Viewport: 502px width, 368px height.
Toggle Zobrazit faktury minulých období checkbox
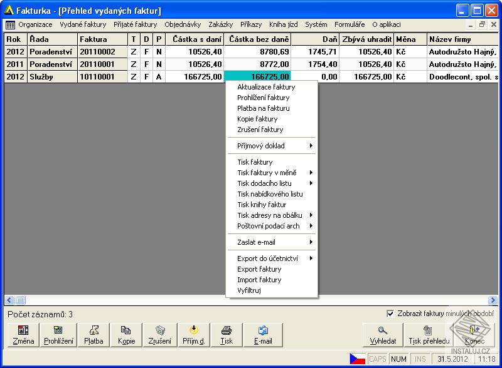point(391,314)
